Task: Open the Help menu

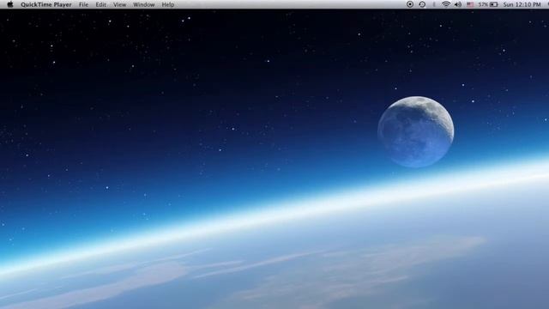Action: pyautogui.click(x=168, y=4)
